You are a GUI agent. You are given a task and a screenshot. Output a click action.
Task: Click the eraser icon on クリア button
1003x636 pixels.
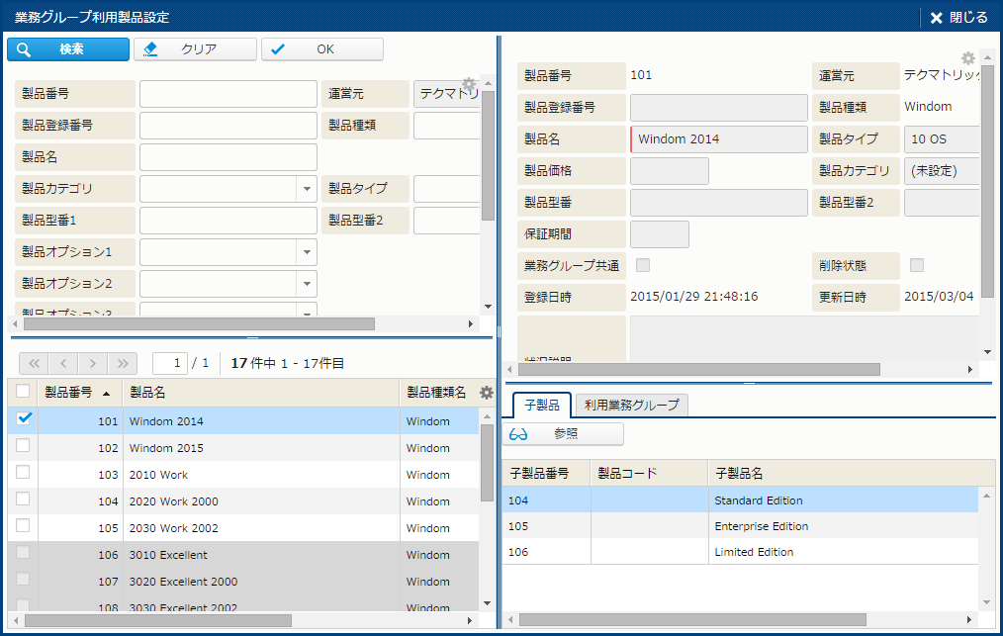click(150, 49)
